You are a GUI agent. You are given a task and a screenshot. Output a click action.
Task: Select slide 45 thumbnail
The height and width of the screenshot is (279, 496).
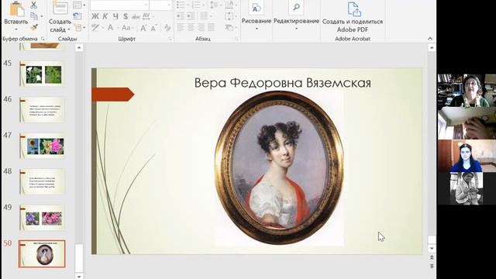tap(42, 74)
